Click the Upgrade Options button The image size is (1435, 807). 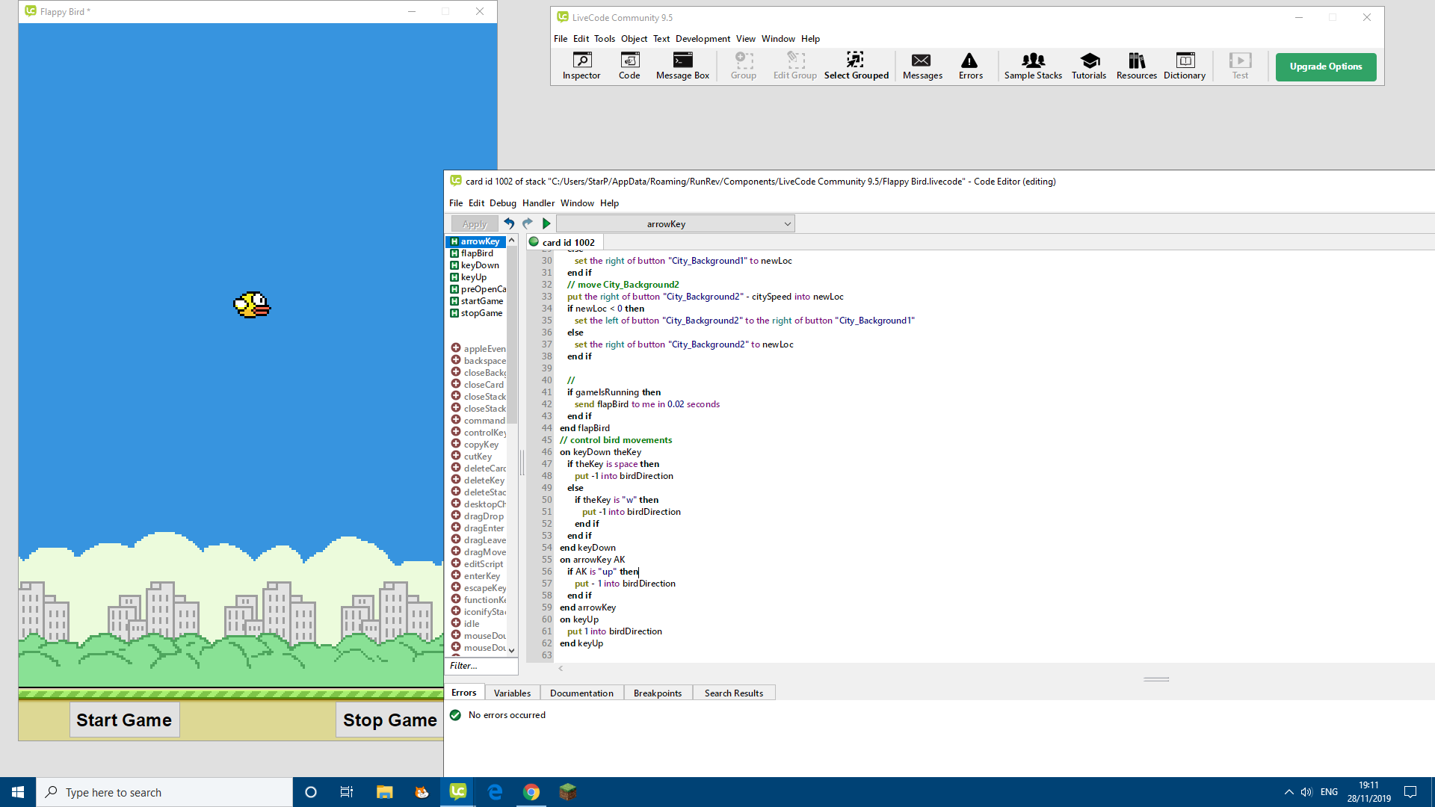1325,67
